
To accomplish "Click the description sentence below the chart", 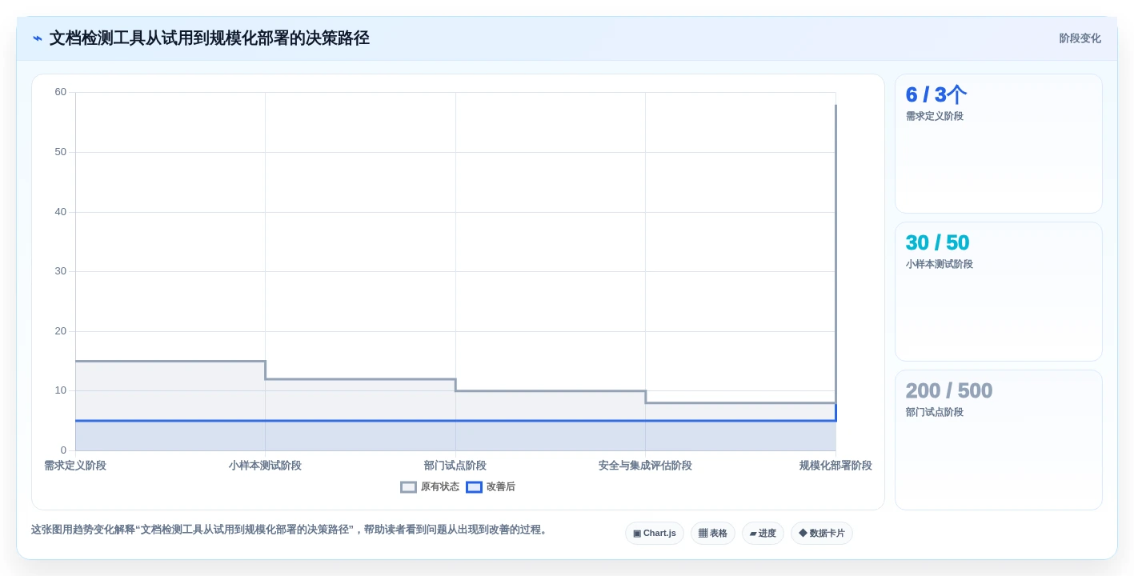I will point(289,530).
